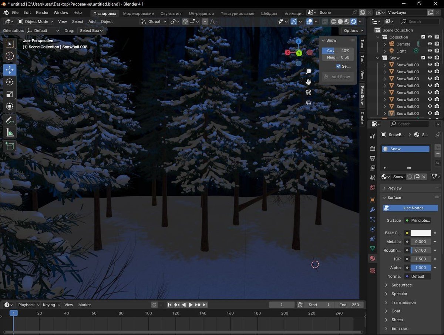Hide the Camera object with eye icon
Viewport: 444px width, 335px height.
pyautogui.click(x=430, y=44)
